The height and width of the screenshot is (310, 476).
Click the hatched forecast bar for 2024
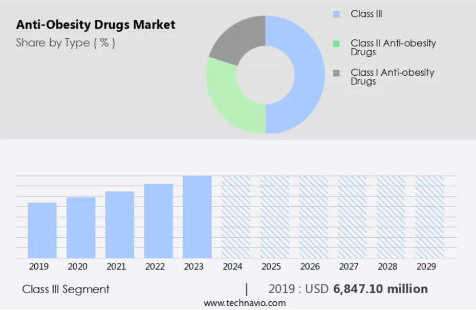236,217
